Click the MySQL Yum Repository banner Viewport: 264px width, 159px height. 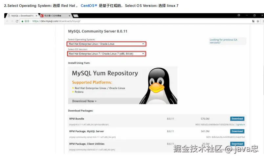coord(122,85)
